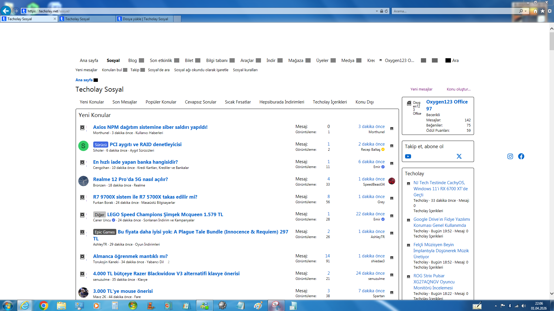Image resolution: width=554 pixels, height=311 pixels.
Task: Switch to the Popüler Konular tab
Action: click(x=161, y=102)
